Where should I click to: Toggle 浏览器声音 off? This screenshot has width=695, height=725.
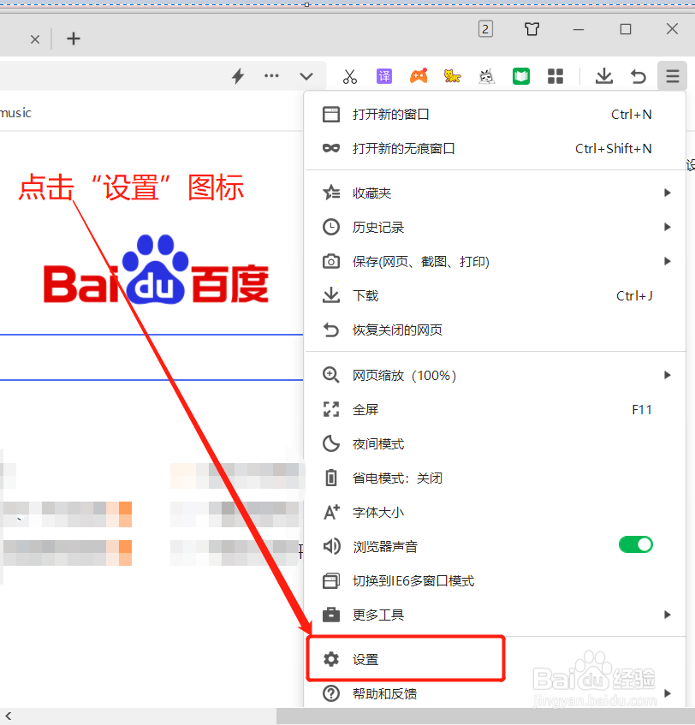pyautogui.click(x=635, y=544)
